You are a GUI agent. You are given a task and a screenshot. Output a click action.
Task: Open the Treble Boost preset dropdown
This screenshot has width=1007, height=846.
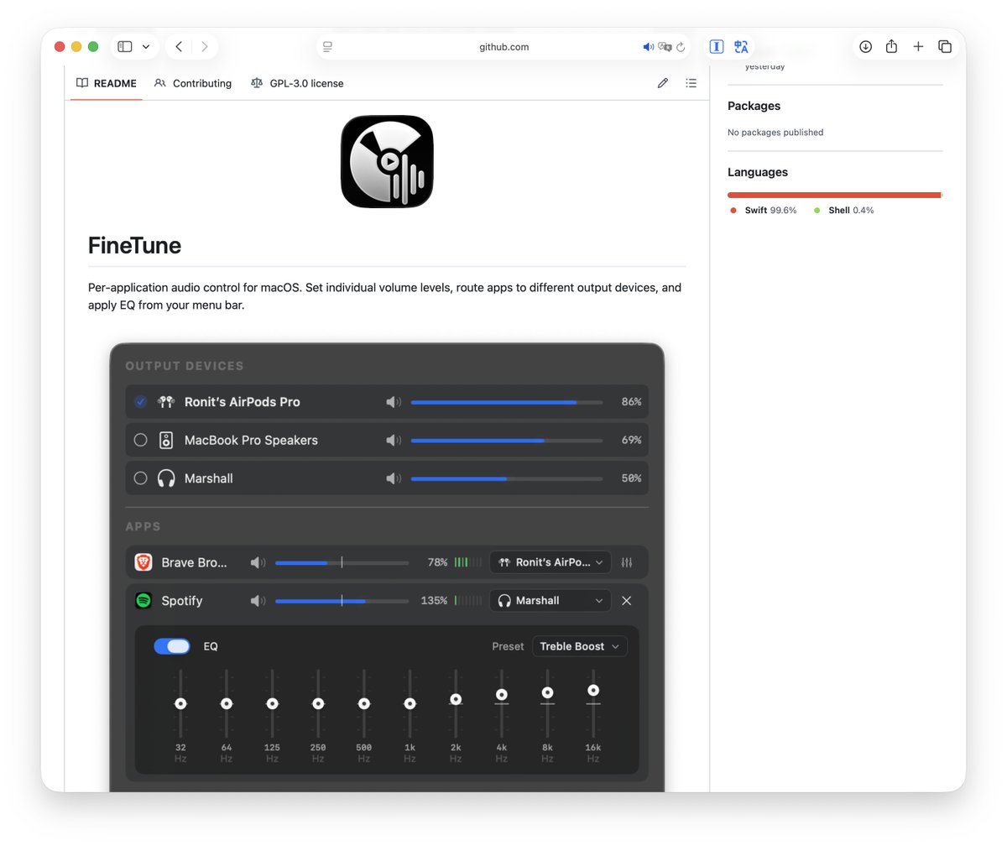pos(580,646)
